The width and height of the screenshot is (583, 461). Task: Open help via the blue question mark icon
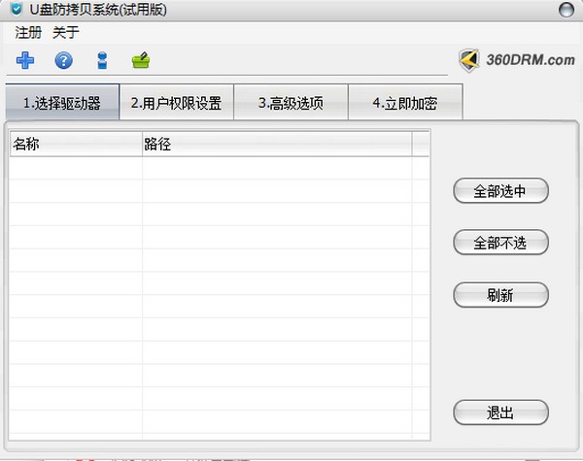(63, 60)
